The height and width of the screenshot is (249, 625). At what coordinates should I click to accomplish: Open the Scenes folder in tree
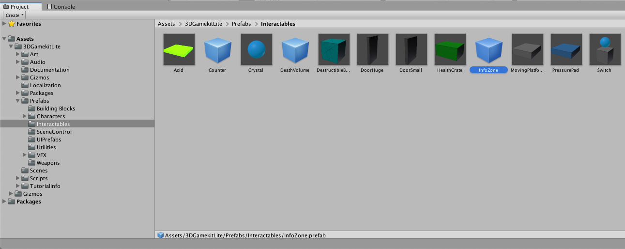(x=39, y=171)
